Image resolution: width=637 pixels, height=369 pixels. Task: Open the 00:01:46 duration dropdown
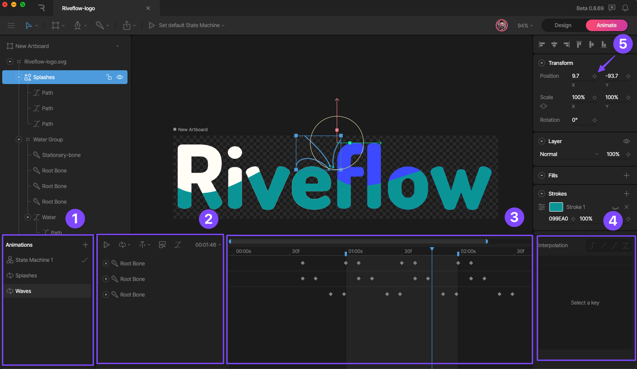[208, 245]
